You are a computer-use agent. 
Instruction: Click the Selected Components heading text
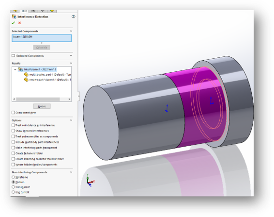tap(25, 31)
